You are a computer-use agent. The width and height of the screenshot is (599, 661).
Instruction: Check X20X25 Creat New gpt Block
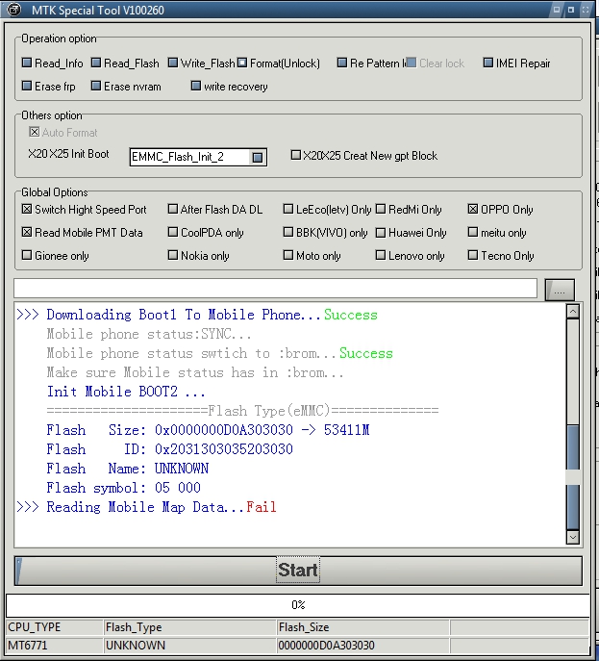tap(296, 155)
